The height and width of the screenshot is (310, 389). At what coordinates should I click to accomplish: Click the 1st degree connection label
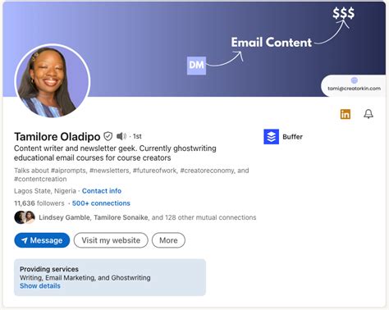pyautogui.click(x=137, y=136)
